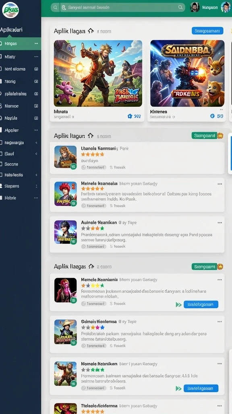Image resolution: width=232 pixels, height=414 pixels.
Task: Click the green Stangoarnt button in second section
Action: 204,136
